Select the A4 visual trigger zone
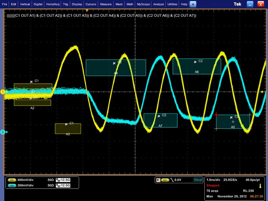Viewport: 268px width, 201px height. point(116,67)
